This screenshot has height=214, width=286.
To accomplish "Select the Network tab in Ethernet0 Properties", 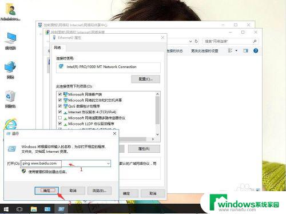I will (57, 47).
